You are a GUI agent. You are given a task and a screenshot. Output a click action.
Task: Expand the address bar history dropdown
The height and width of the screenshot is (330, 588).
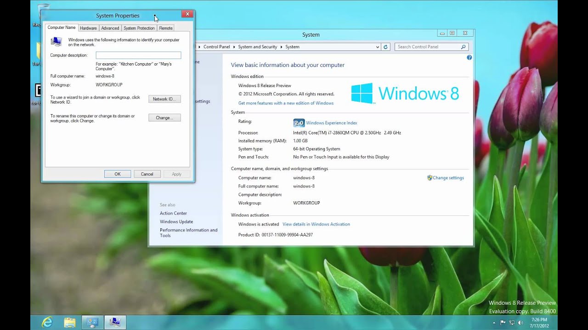[378, 47]
